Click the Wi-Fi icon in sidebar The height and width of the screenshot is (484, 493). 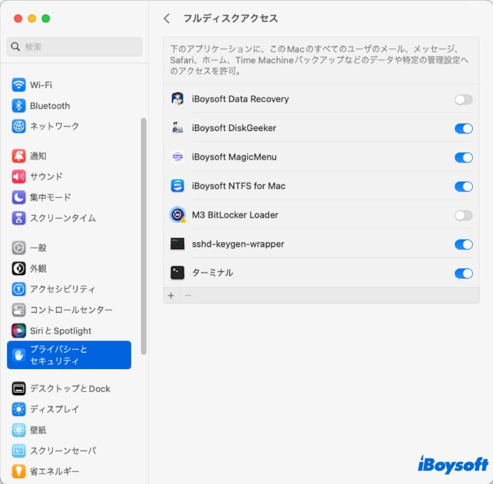point(19,85)
